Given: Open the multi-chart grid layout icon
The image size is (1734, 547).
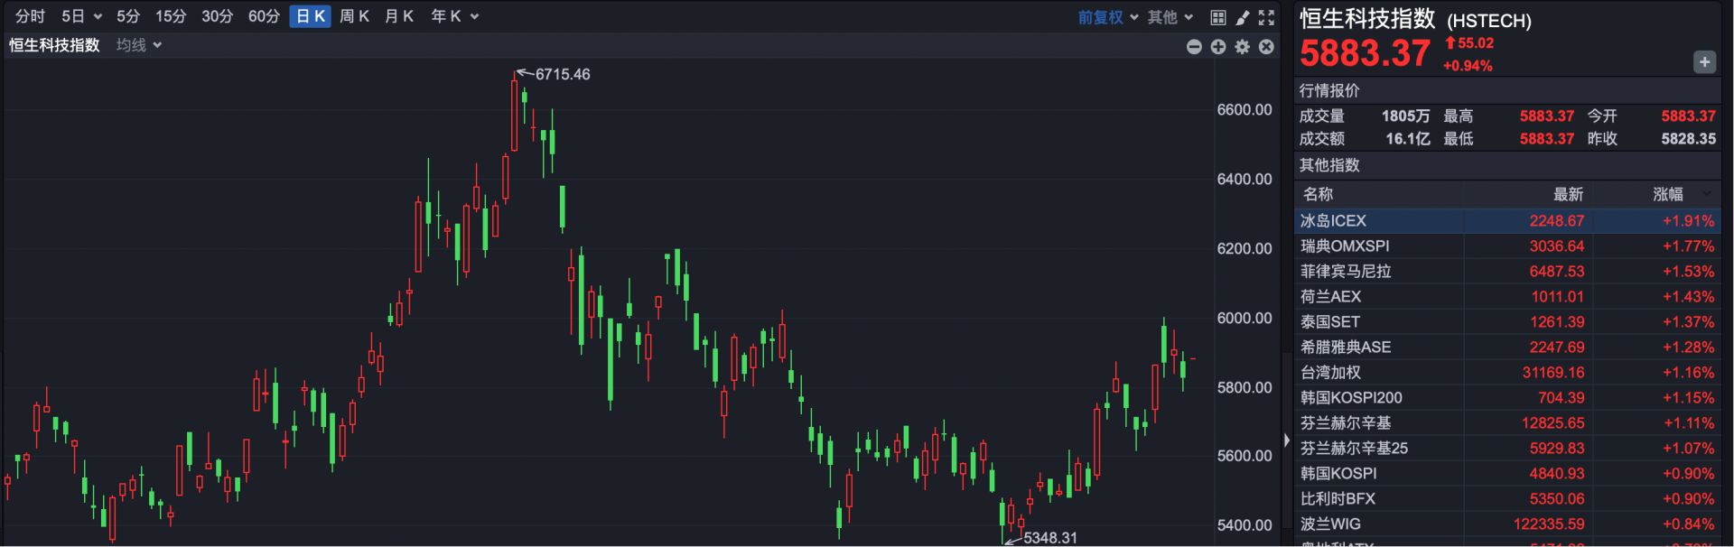Looking at the screenshot, I should point(1217,17).
